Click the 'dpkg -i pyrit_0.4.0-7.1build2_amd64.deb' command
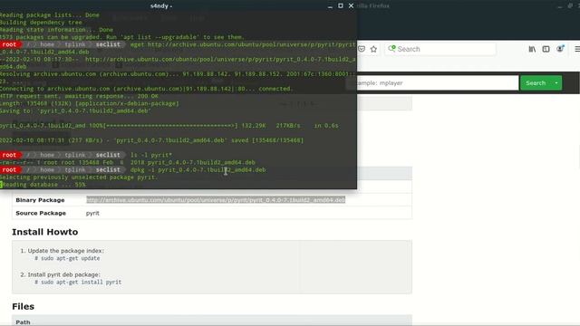This screenshot has width=580, height=326. [198, 169]
